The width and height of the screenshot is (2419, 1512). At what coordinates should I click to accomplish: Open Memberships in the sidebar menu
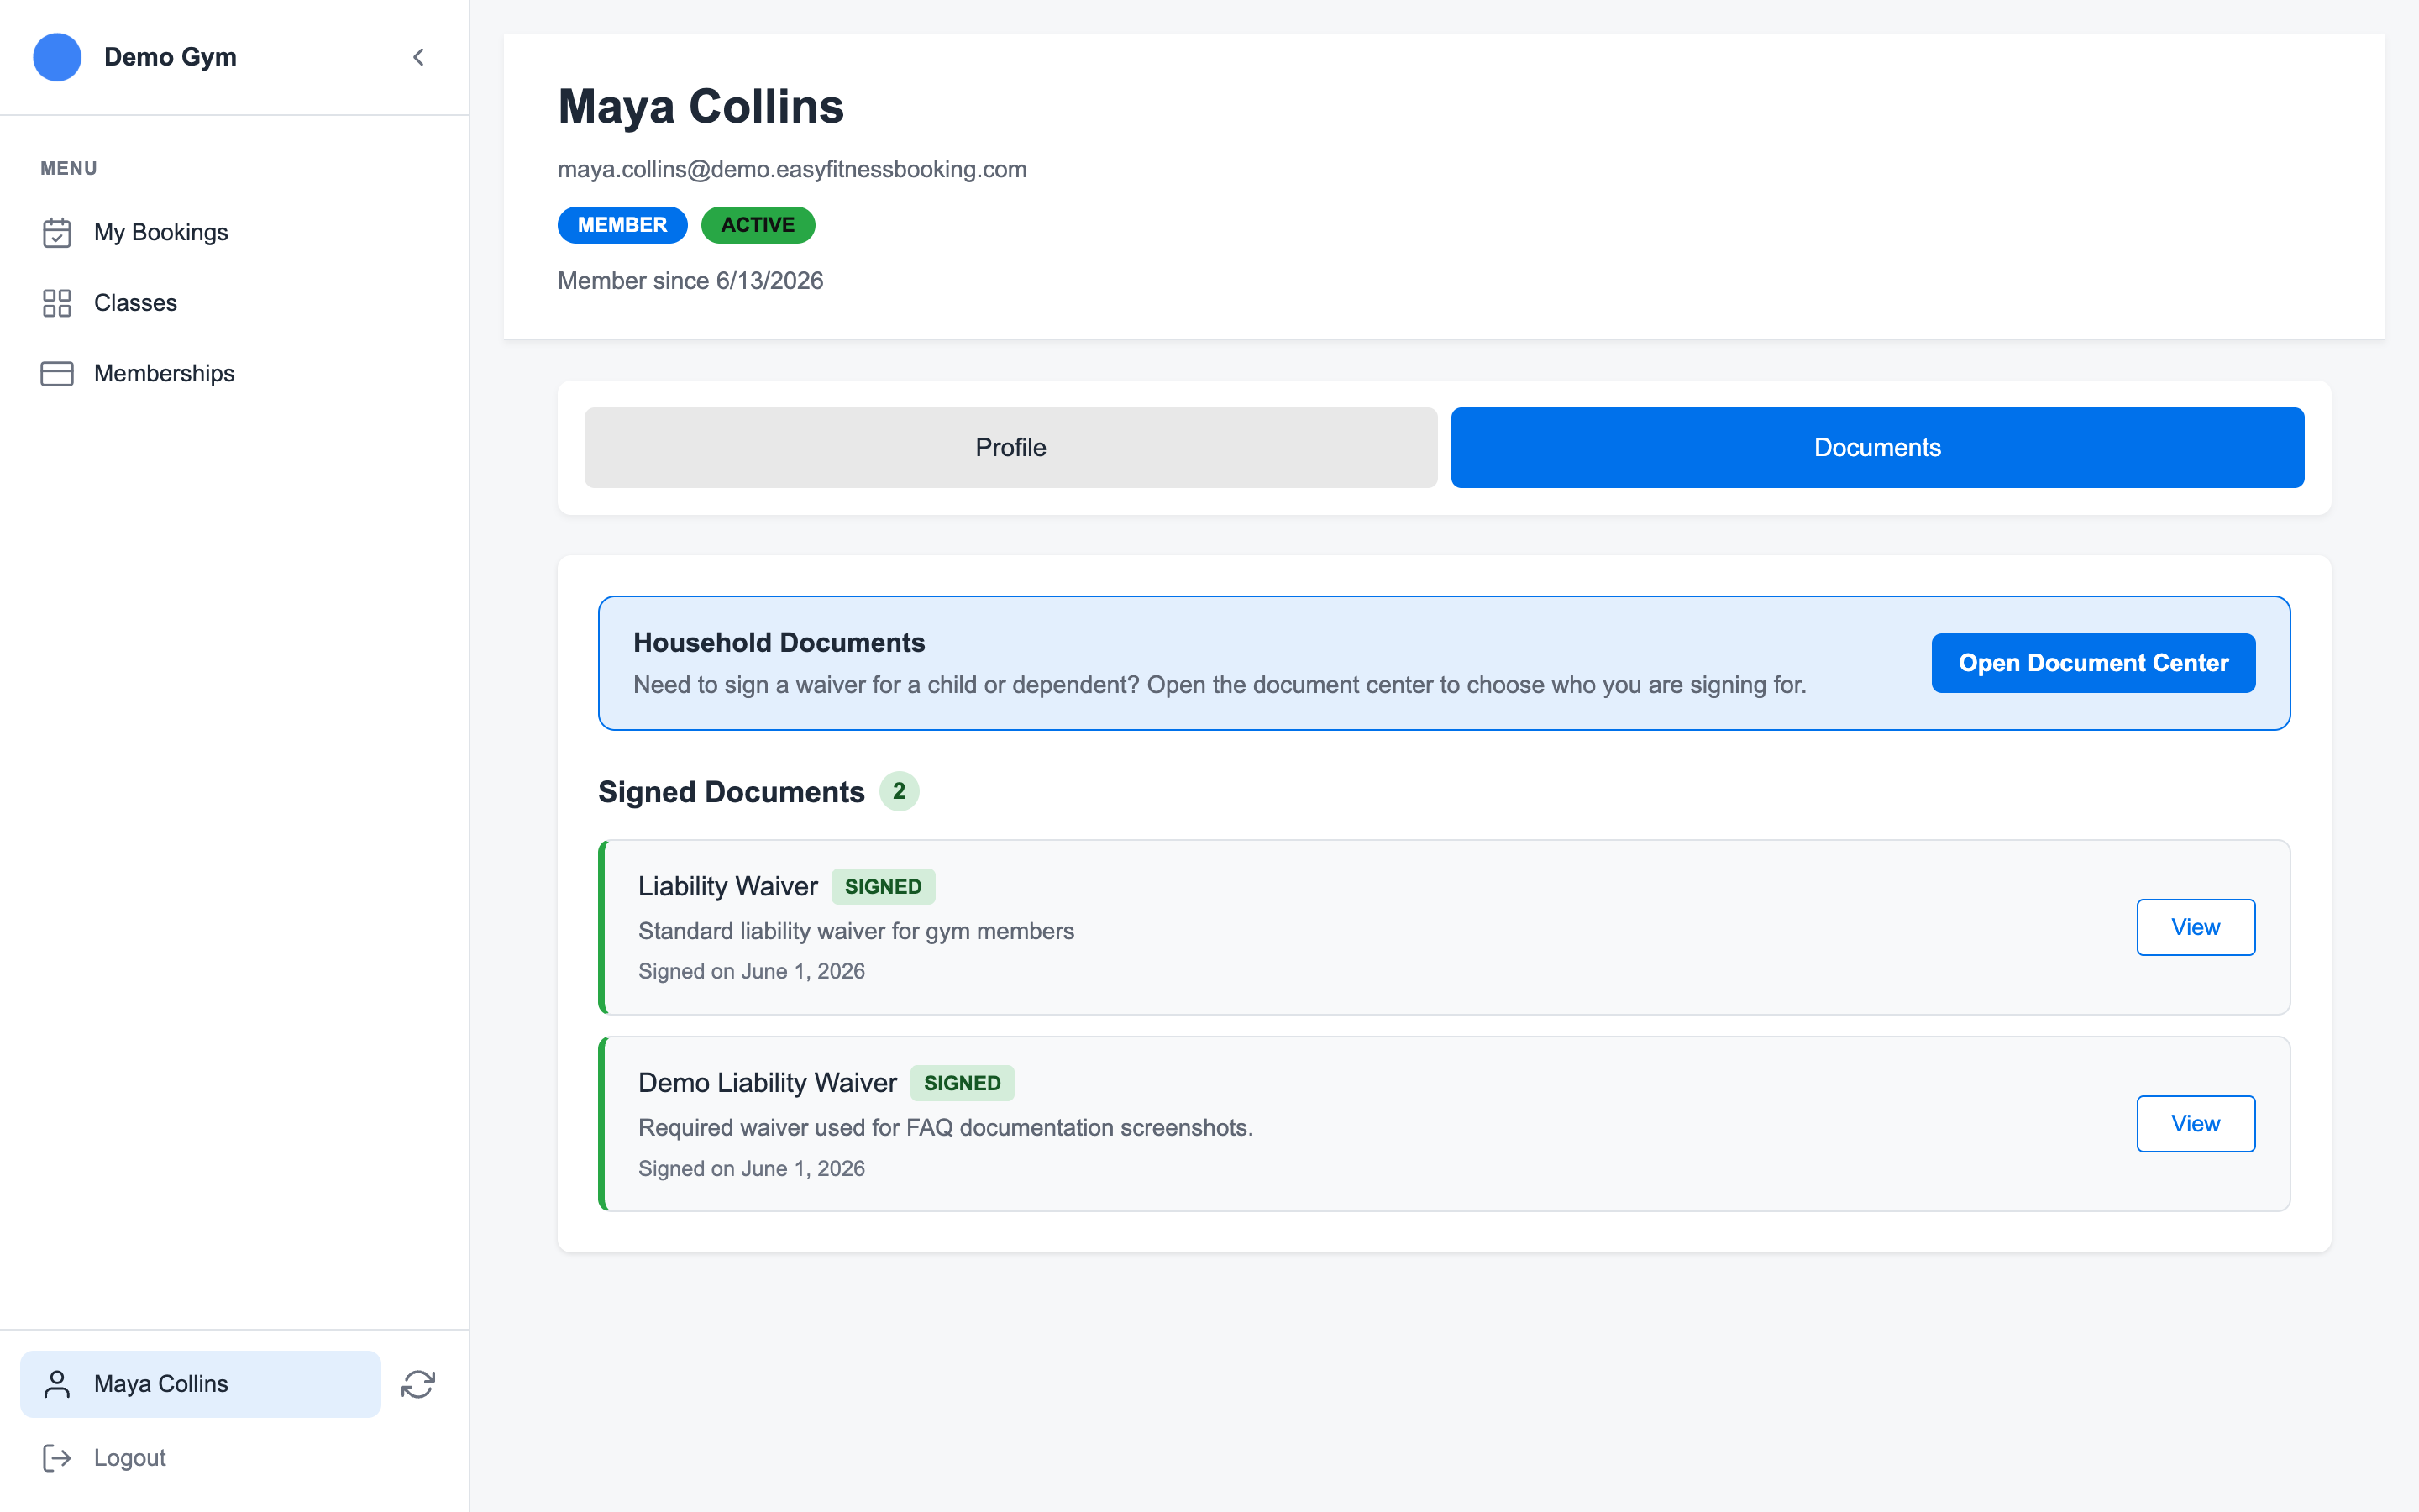coord(235,373)
